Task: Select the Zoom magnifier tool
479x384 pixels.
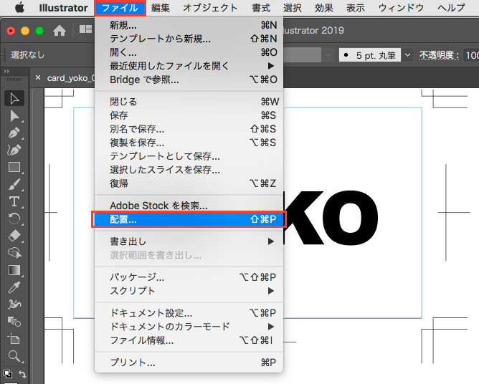Action: coord(14,355)
